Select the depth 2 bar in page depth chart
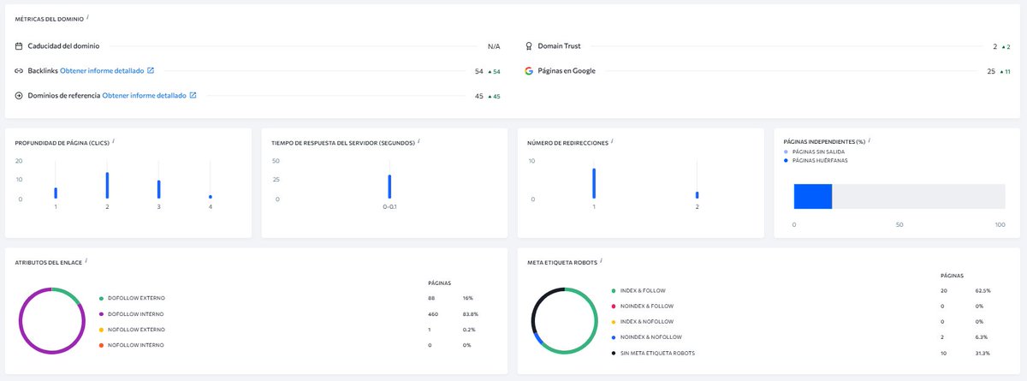 [107, 185]
